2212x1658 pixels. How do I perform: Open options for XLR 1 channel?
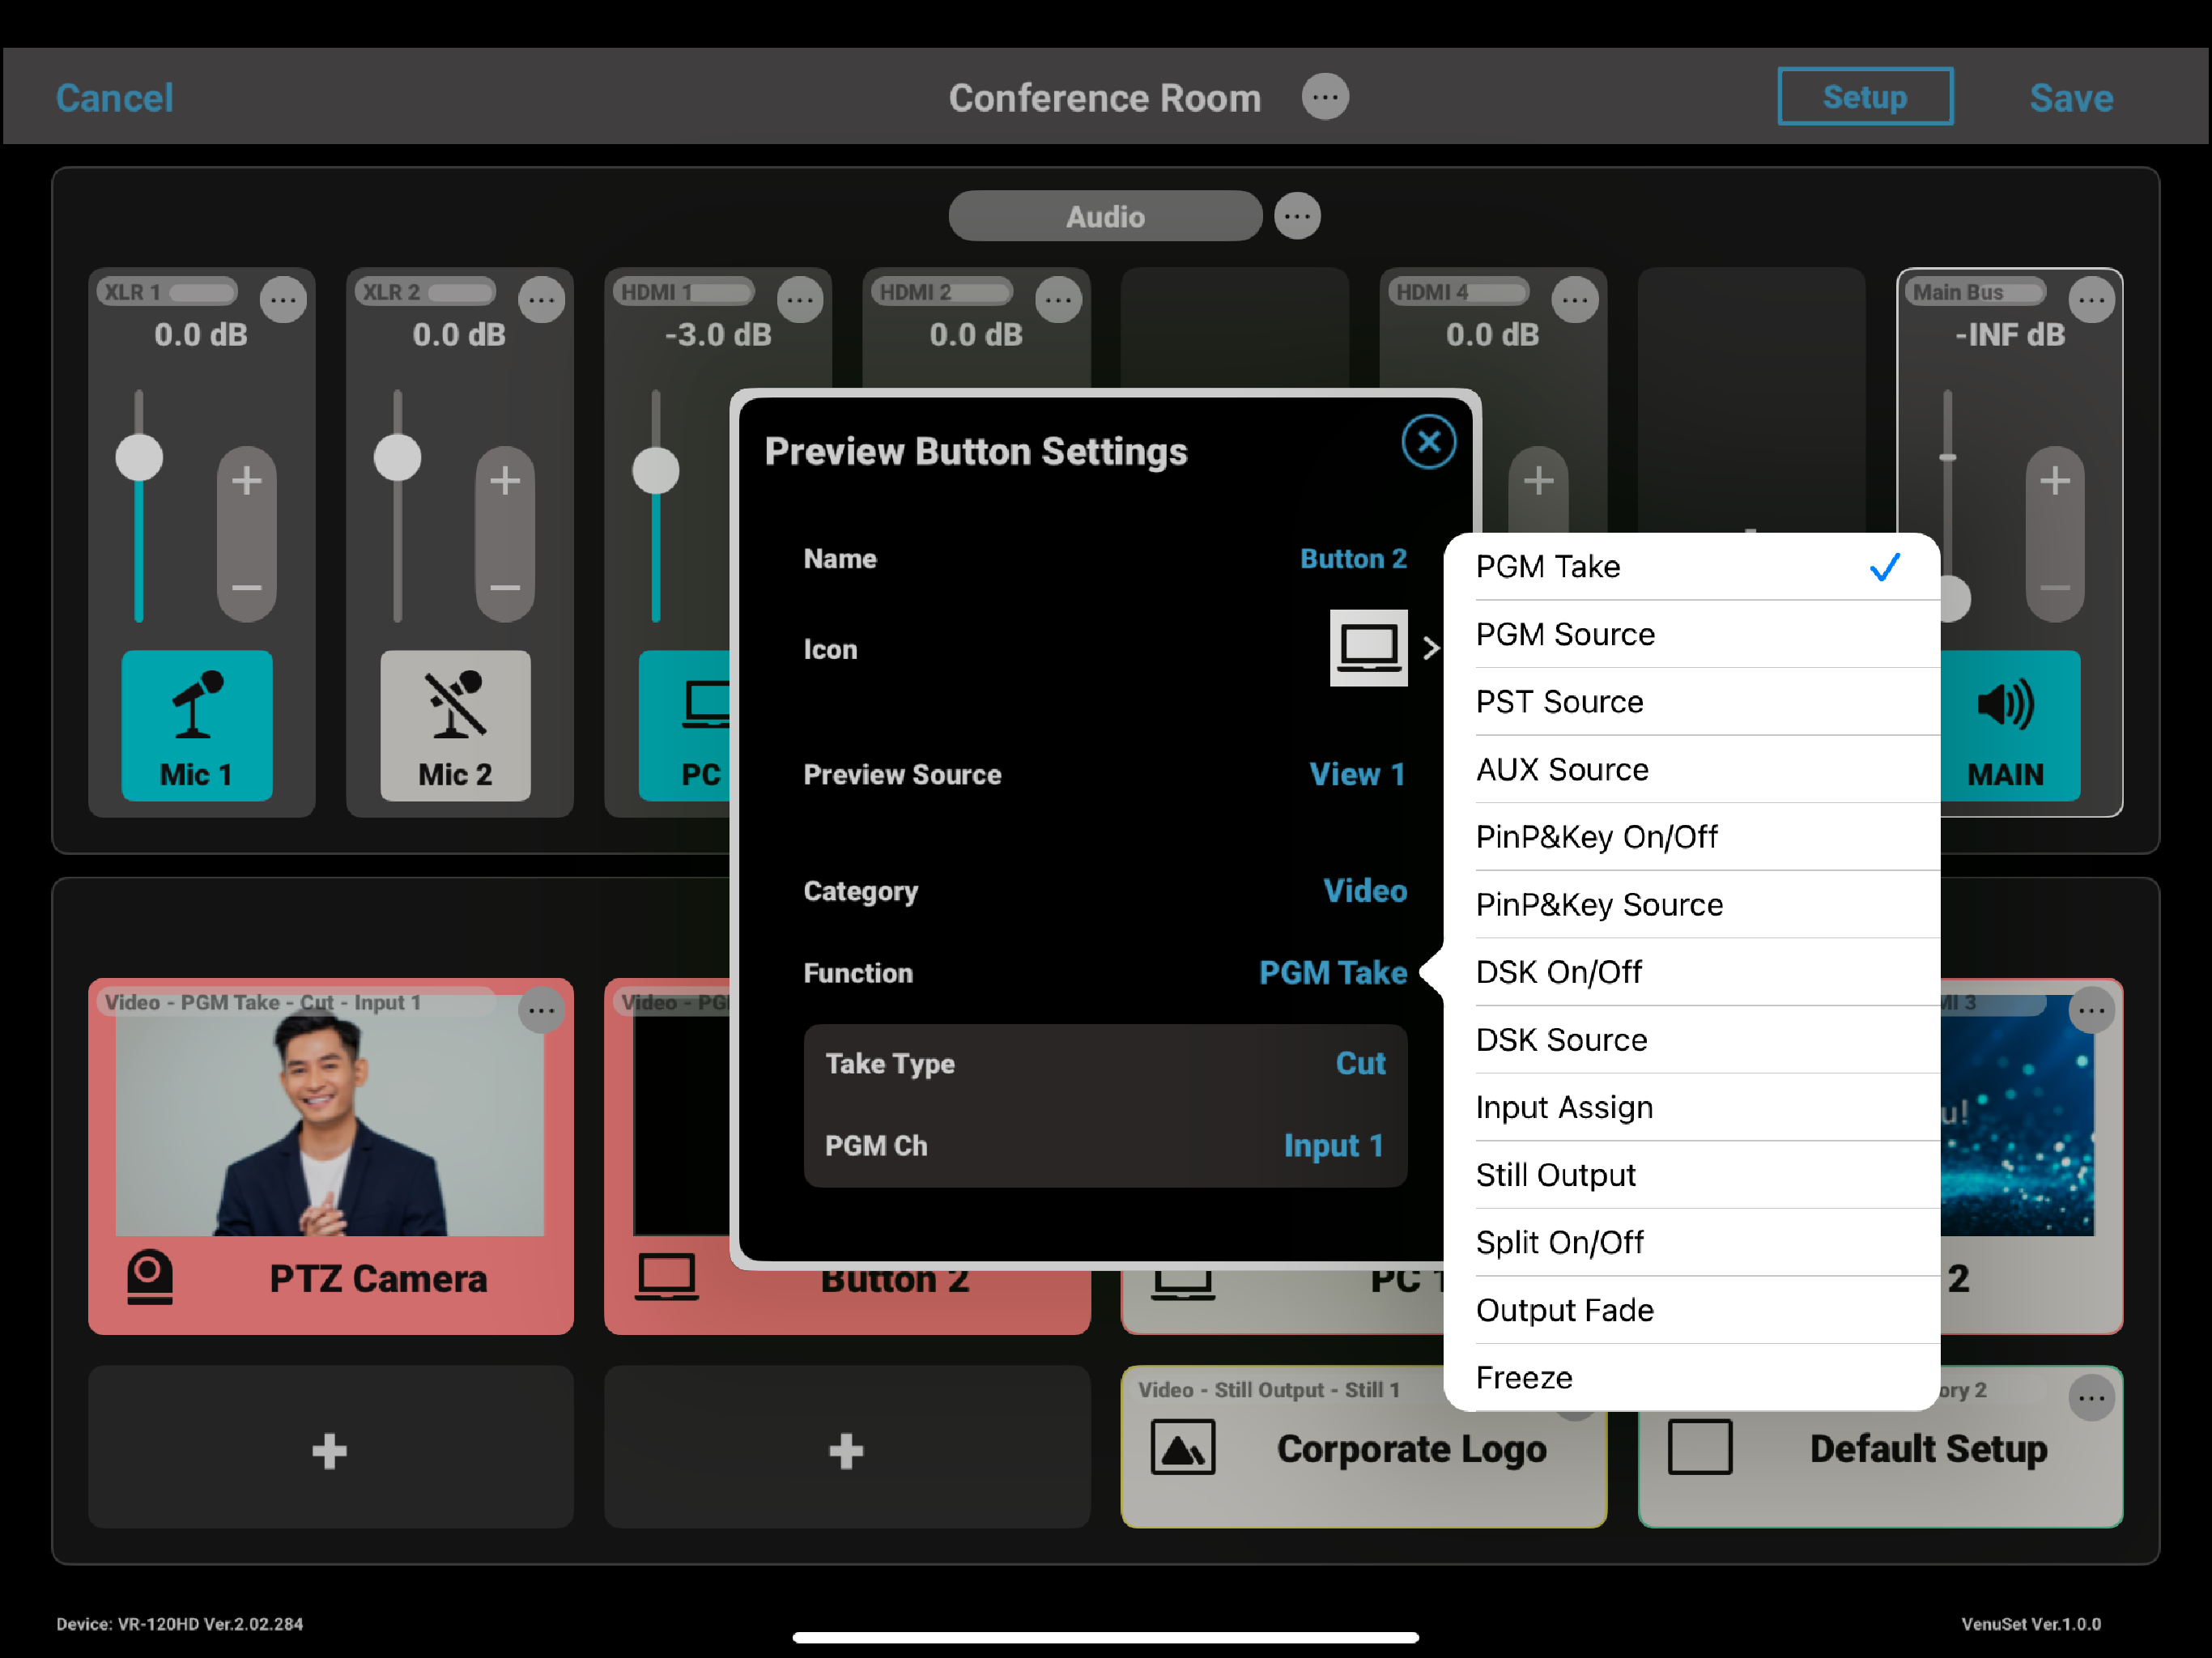tap(283, 299)
